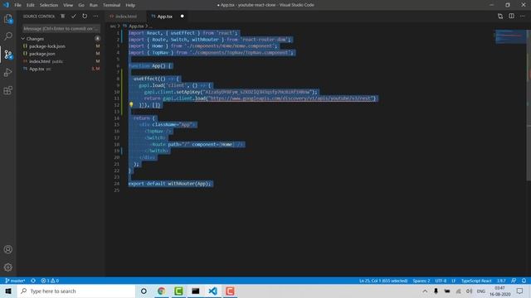The height and width of the screenshot is (298, 531).
Task: Open the Run and Debug view
Action: [8, 72]
